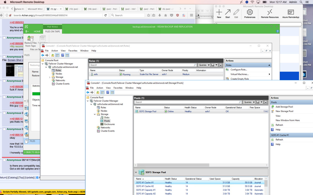Viewport: 313px width, 195px height.
Task: Click Restore Files from Tape in Veeam
Action: [31, 41]
